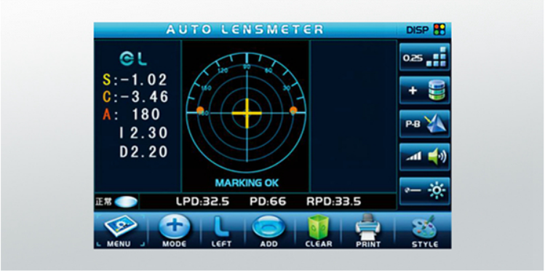Viewport: 545px width, 271px height.
Task: Tap the LPD:32.5 readout
Action: click(202, 201)
